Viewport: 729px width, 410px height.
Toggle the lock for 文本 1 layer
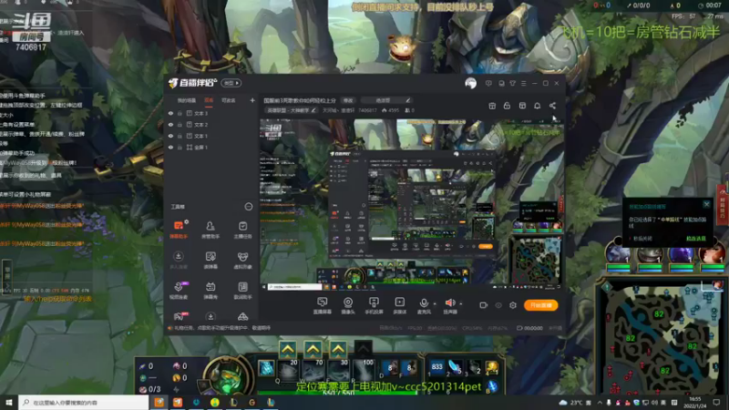(x=180, y=136)
